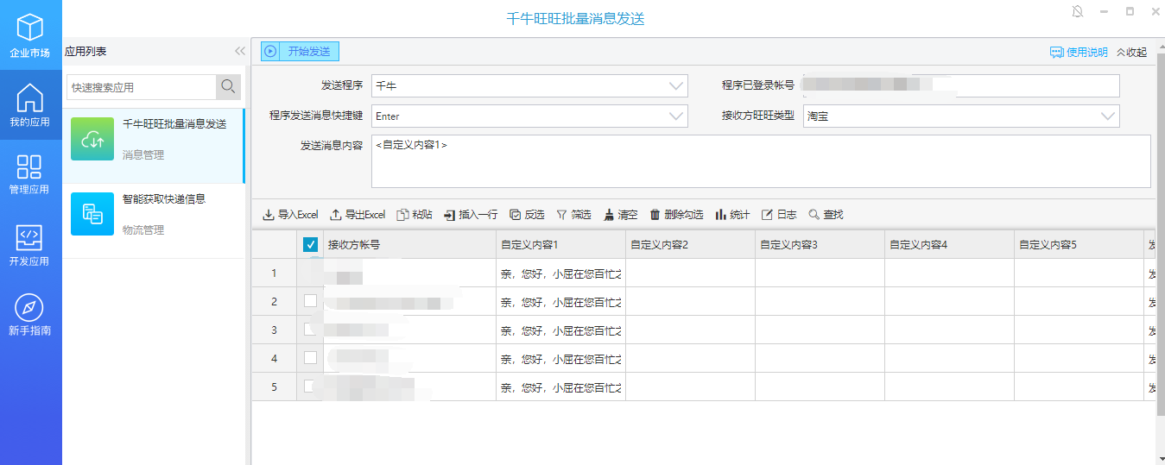The image size is (1165, 465).
Task: Click 统计 toolbar button
Action: coord(732,215)
